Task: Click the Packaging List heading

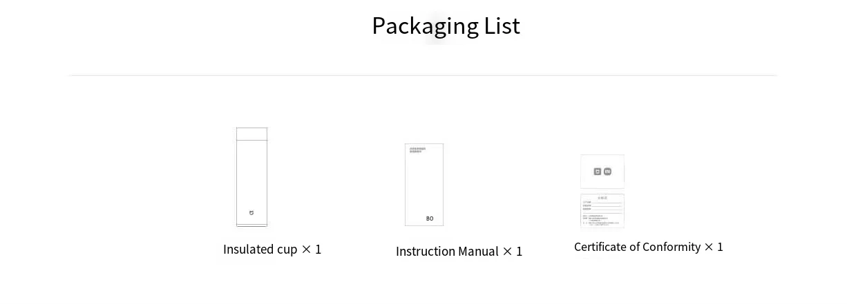Action: [x=446, y=26]
